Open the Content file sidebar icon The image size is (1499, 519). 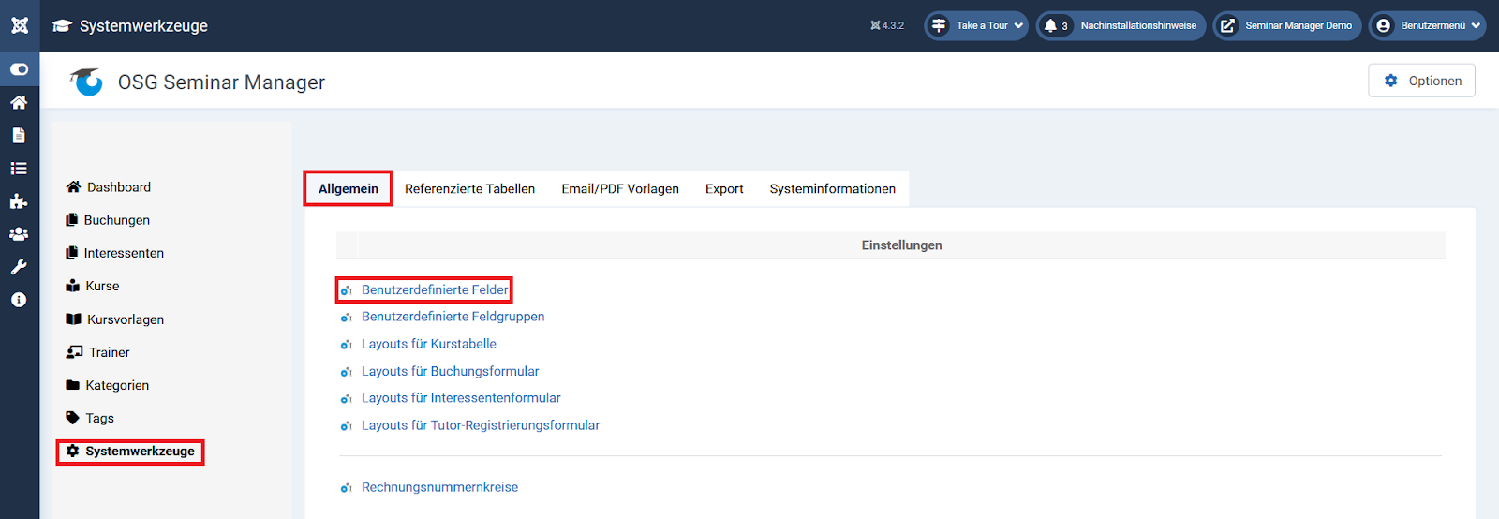tap(19, 136)
